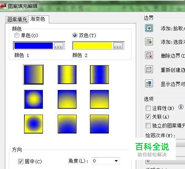Select the spherical yellow-center gradient thumbnail
The height and width of the screenshot is (169, 185).
pyautogui.click(x=33, y=99)
